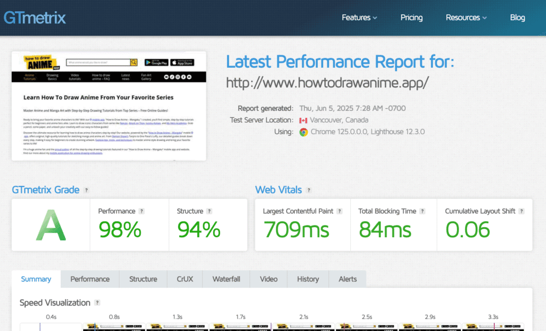The height and width of the screenshot is (331, 546).
Task: Switch to the Structure tab
Action: [x=143, y=279]
